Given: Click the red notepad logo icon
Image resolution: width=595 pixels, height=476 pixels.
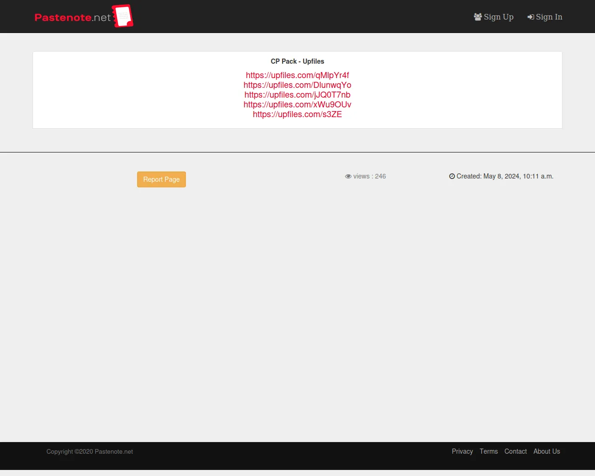Looking at the screenshot, I should click(x=123, y=15).
